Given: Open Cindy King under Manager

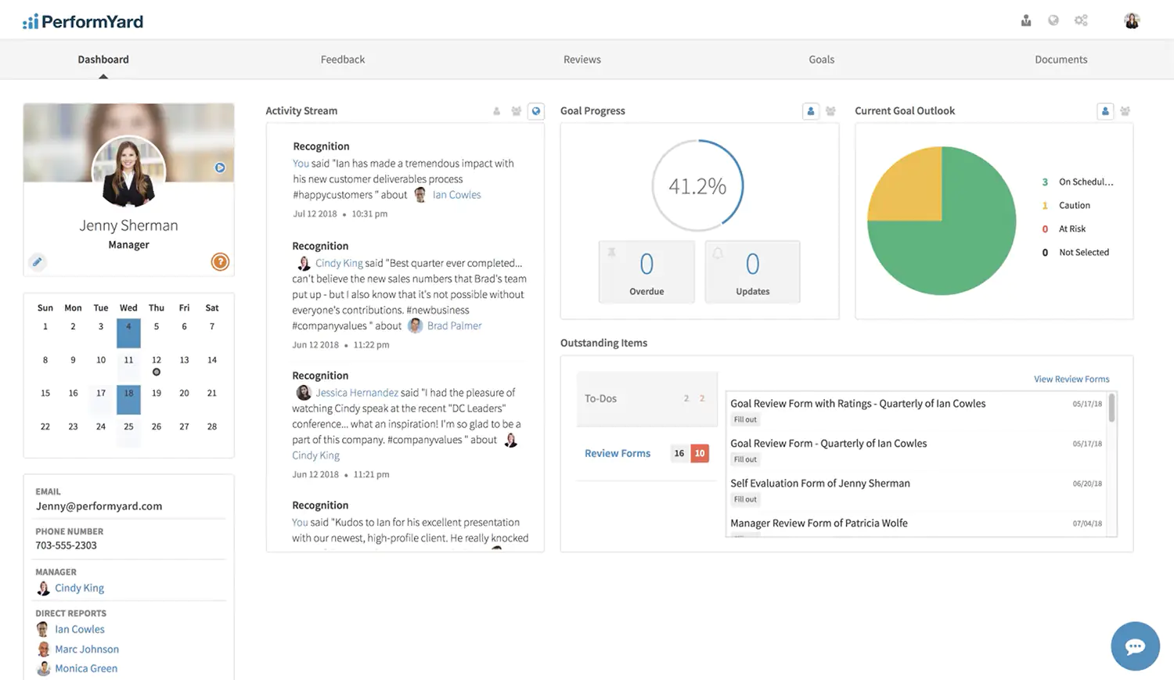Looking at the screenshot, I should [x=79, y=588].
